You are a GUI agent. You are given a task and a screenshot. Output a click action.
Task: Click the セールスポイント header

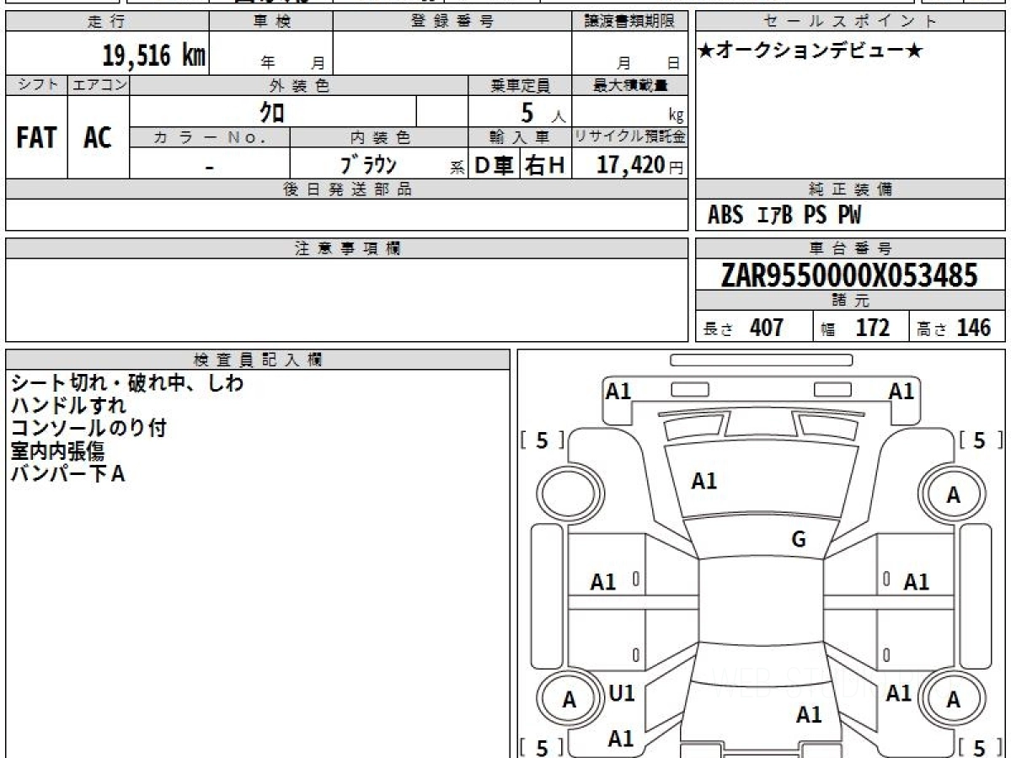(x=851, y=22)
